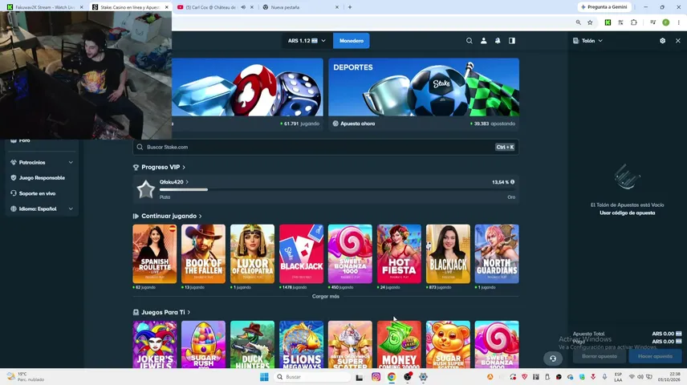Open the green Kick extension icon
The height and width of the screenshot is (385, 687).
click(608, 22)
